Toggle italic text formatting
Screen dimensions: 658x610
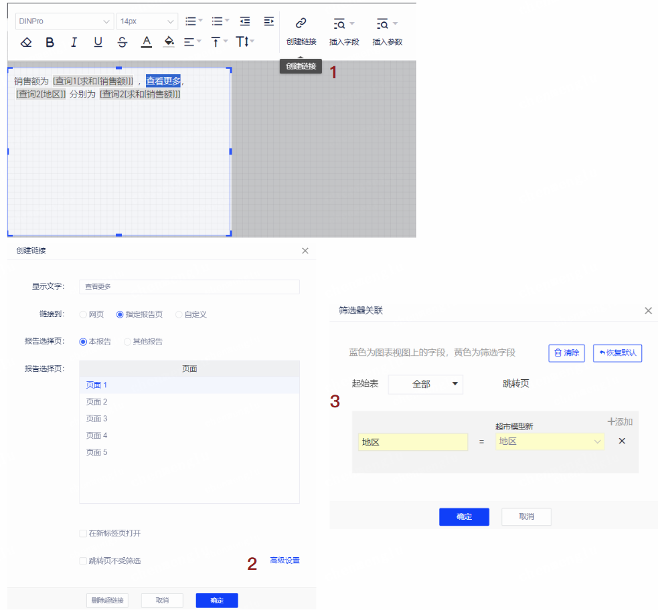74,42
